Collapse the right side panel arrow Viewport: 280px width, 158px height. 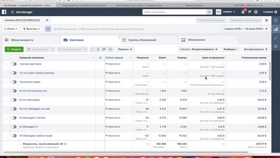tap(276, 21)
